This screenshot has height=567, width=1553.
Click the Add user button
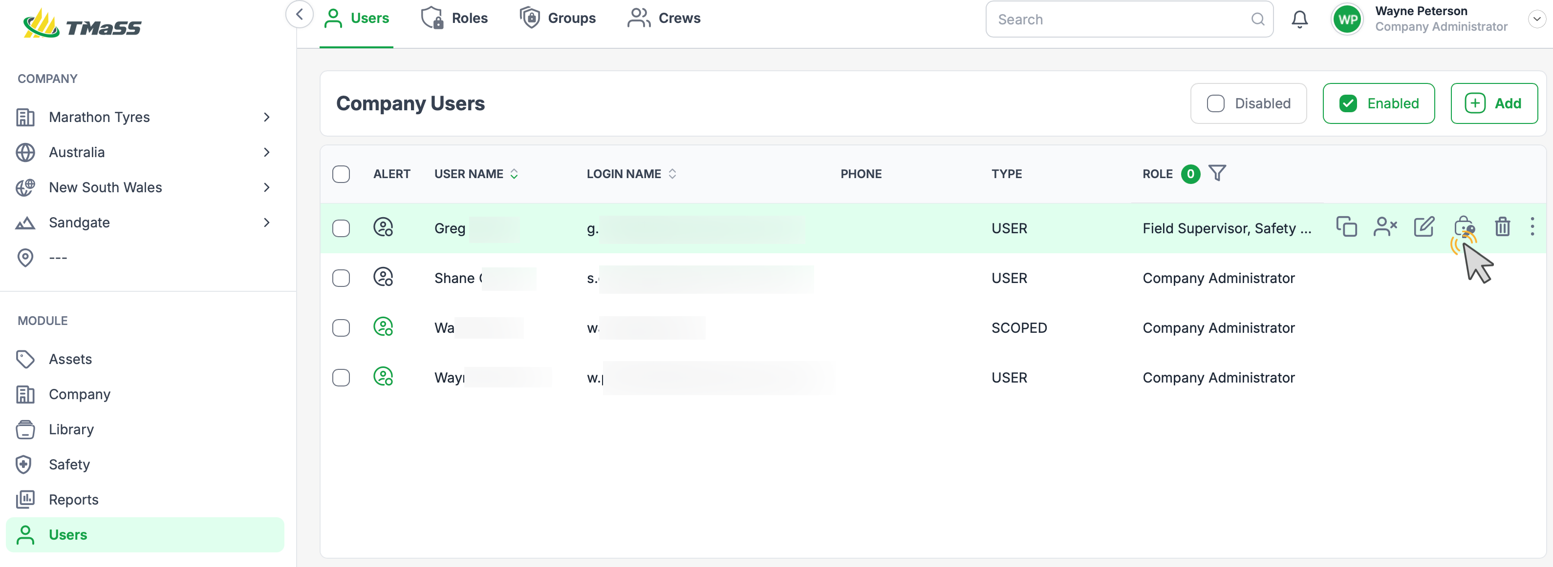pos(1493,103)
